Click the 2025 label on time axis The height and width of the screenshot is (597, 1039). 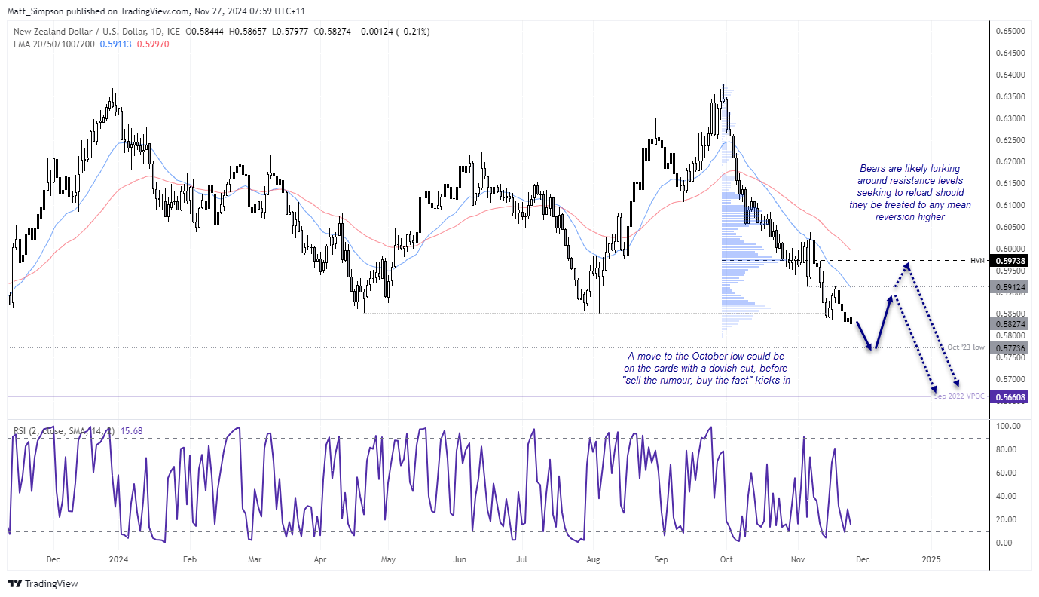pyautogui.click(x=931, y=560)
